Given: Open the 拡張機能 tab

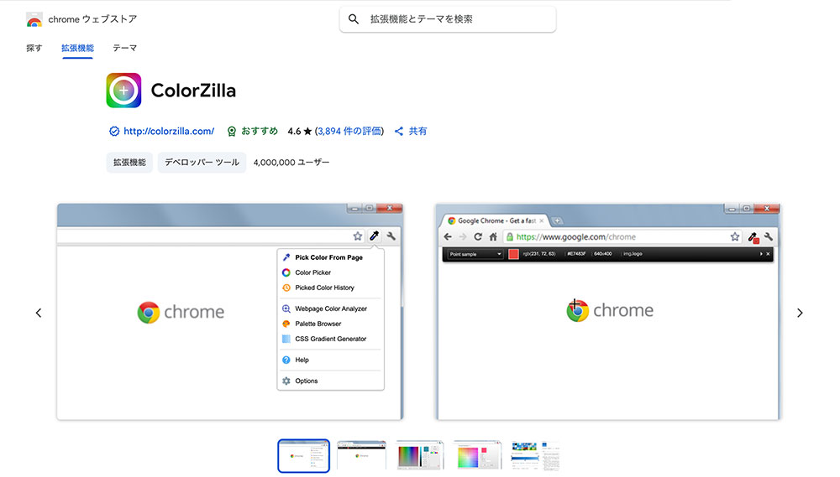Looking at the screenshot, I should pos(77,48).
